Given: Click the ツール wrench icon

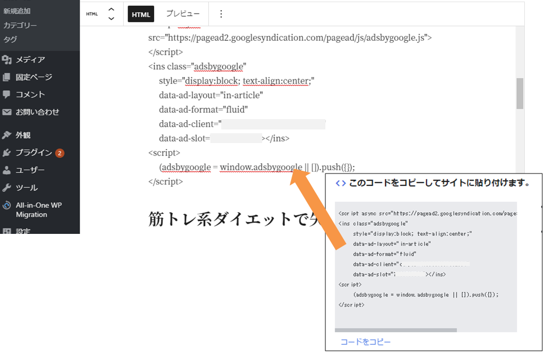Looking at the screenshot, I should coord(7,188).
